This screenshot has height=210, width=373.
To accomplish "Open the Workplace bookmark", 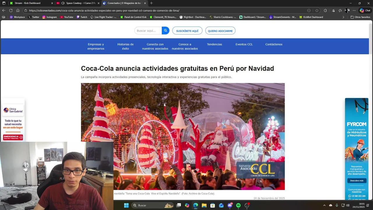I will pos(17,17).
